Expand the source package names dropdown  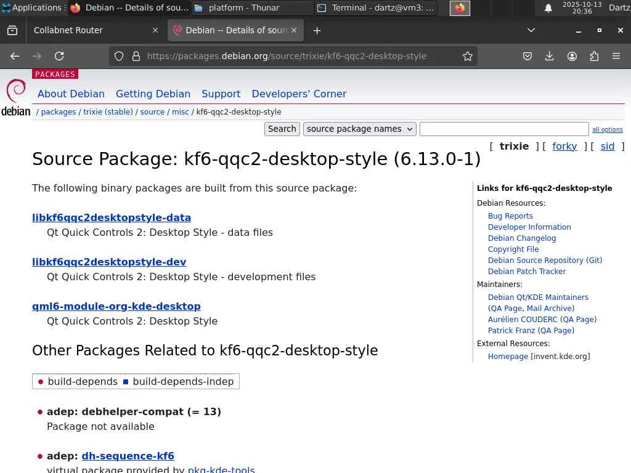point(359,129)
